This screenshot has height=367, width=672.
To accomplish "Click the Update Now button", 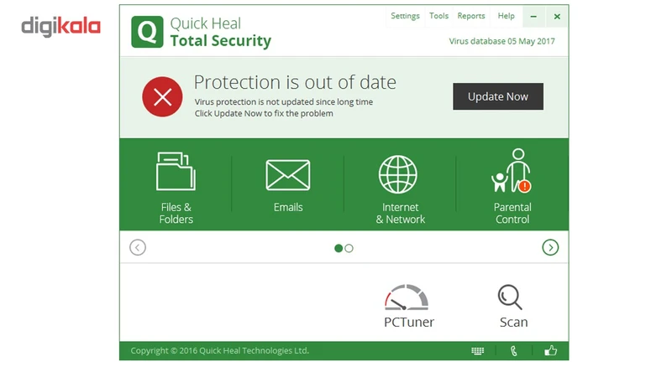I will [498, 96].
